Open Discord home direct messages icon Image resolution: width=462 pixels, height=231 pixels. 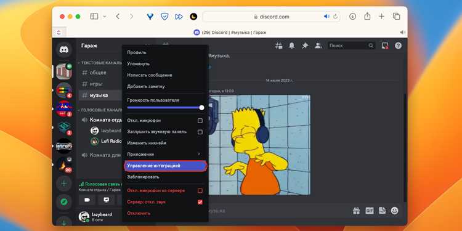coord(64,49)
